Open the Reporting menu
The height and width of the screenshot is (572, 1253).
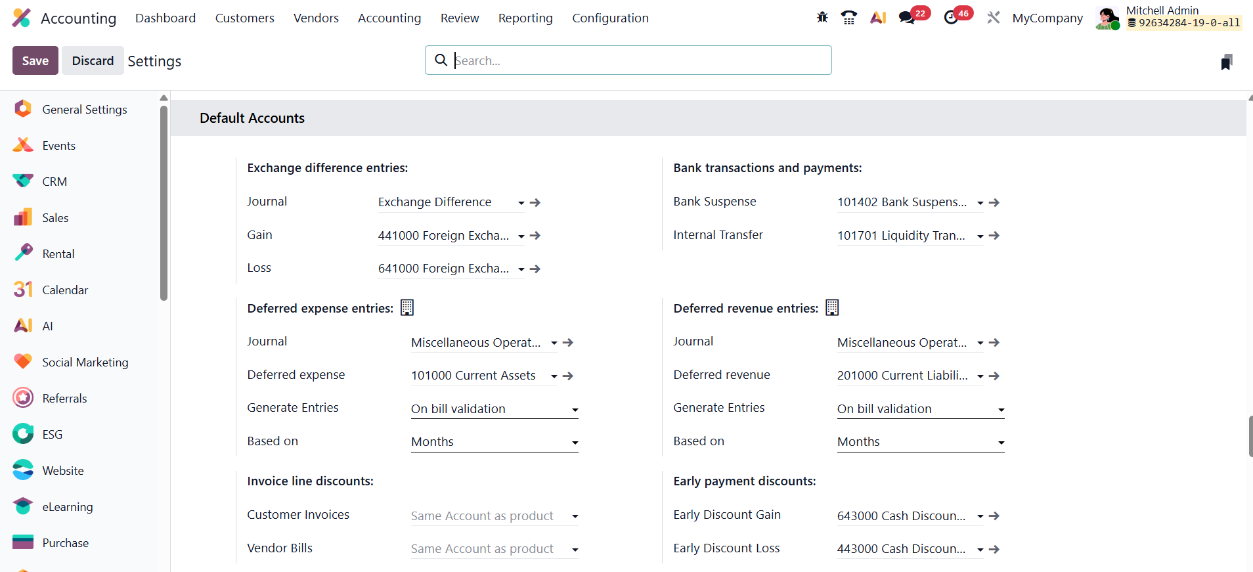tap(525, 18)
